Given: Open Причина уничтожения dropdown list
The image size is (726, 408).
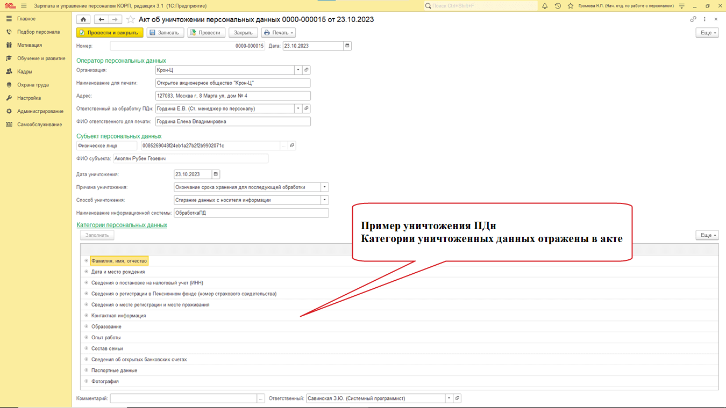Looking at the screenshot, I should tap(324, 187).
